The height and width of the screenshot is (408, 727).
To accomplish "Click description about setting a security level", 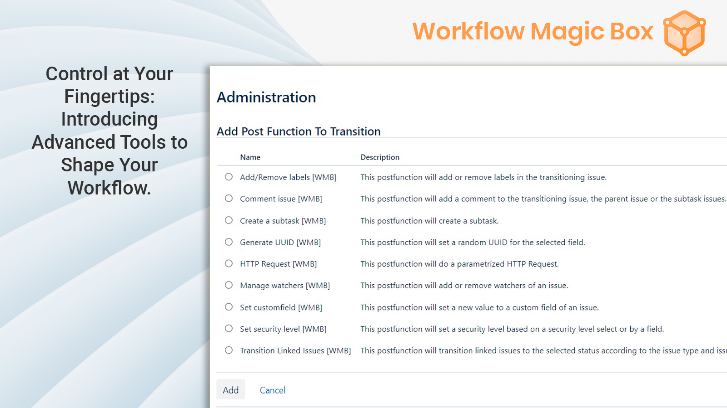I will [x=512, y=329].
